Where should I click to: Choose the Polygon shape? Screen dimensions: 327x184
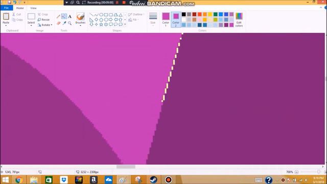[x=116, y=15]
